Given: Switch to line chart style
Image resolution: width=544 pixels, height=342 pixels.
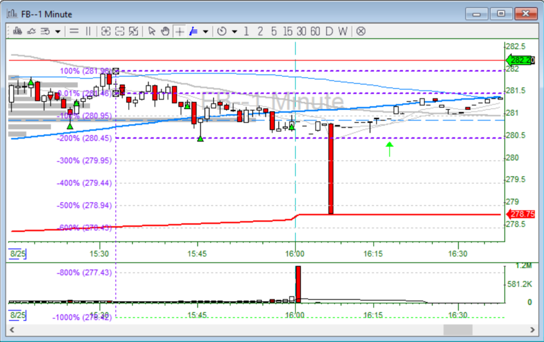Looking at the screenshot, I should 30,31.
